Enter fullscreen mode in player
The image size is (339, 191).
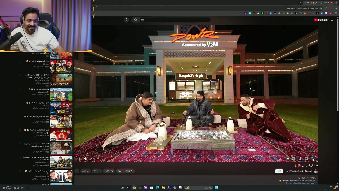click(313, 158)
